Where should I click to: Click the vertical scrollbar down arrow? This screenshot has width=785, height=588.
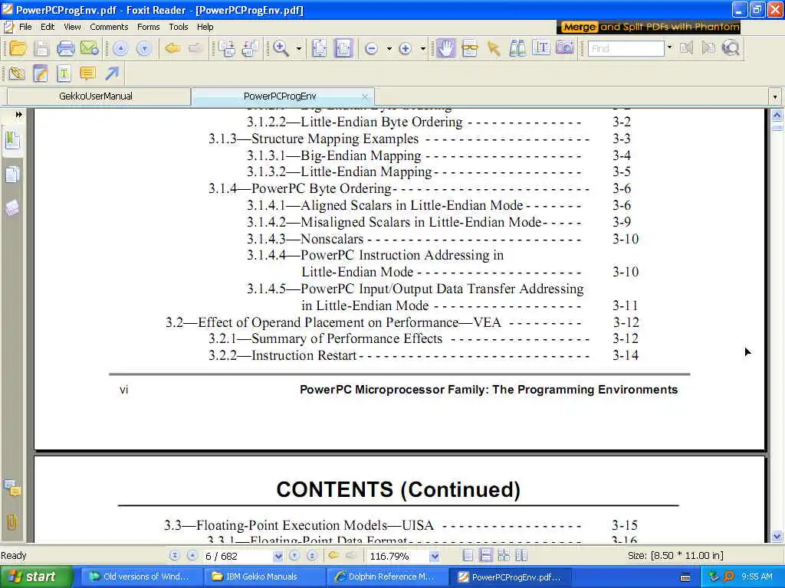click(x=777, y=537)
